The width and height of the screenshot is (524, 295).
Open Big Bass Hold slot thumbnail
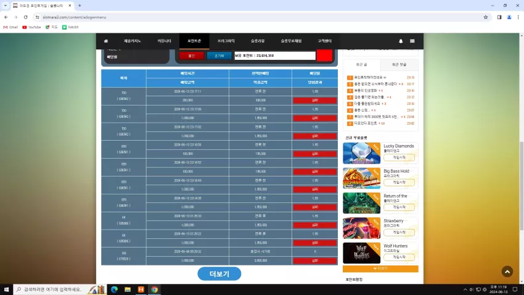362,178
